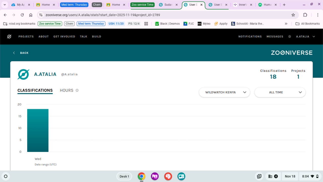
Task: Open the Talk menu item
Action: 84,37
